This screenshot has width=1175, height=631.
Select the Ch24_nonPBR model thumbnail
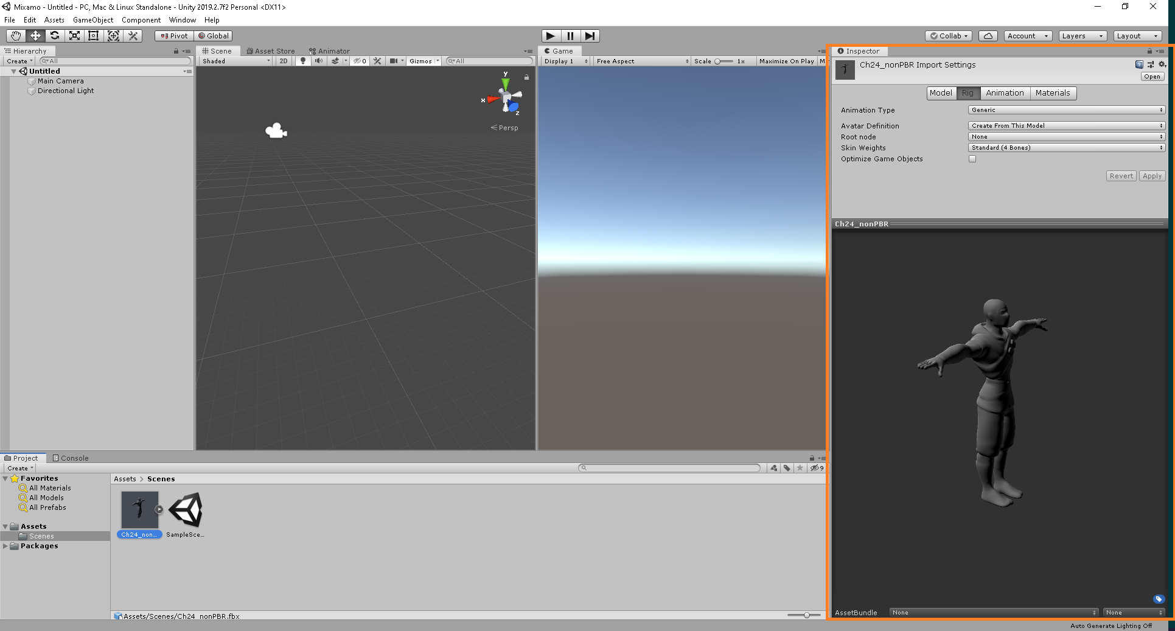coord(139,510)
